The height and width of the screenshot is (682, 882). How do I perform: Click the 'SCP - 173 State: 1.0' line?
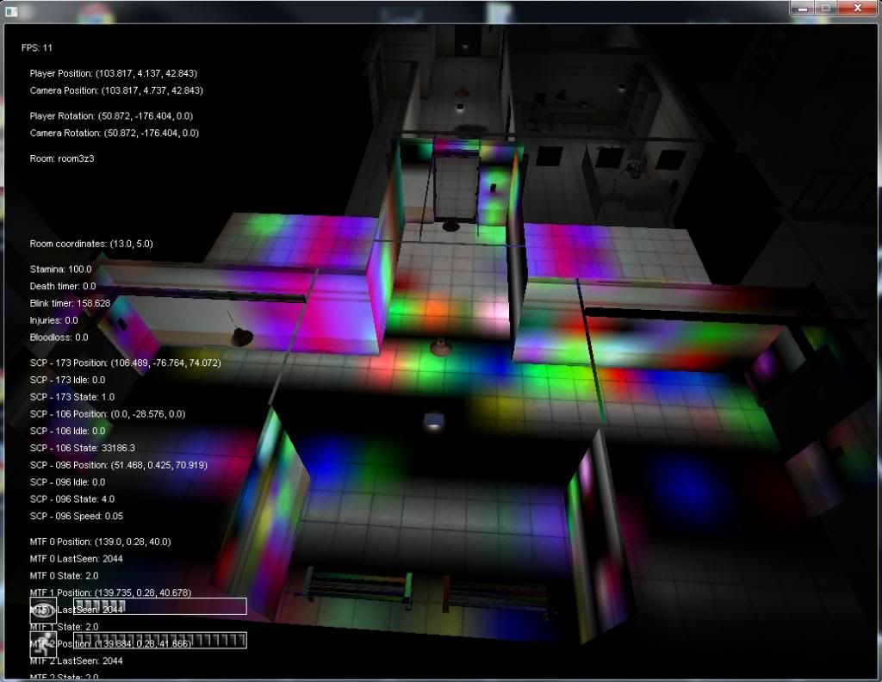click(x=72, y=397)
